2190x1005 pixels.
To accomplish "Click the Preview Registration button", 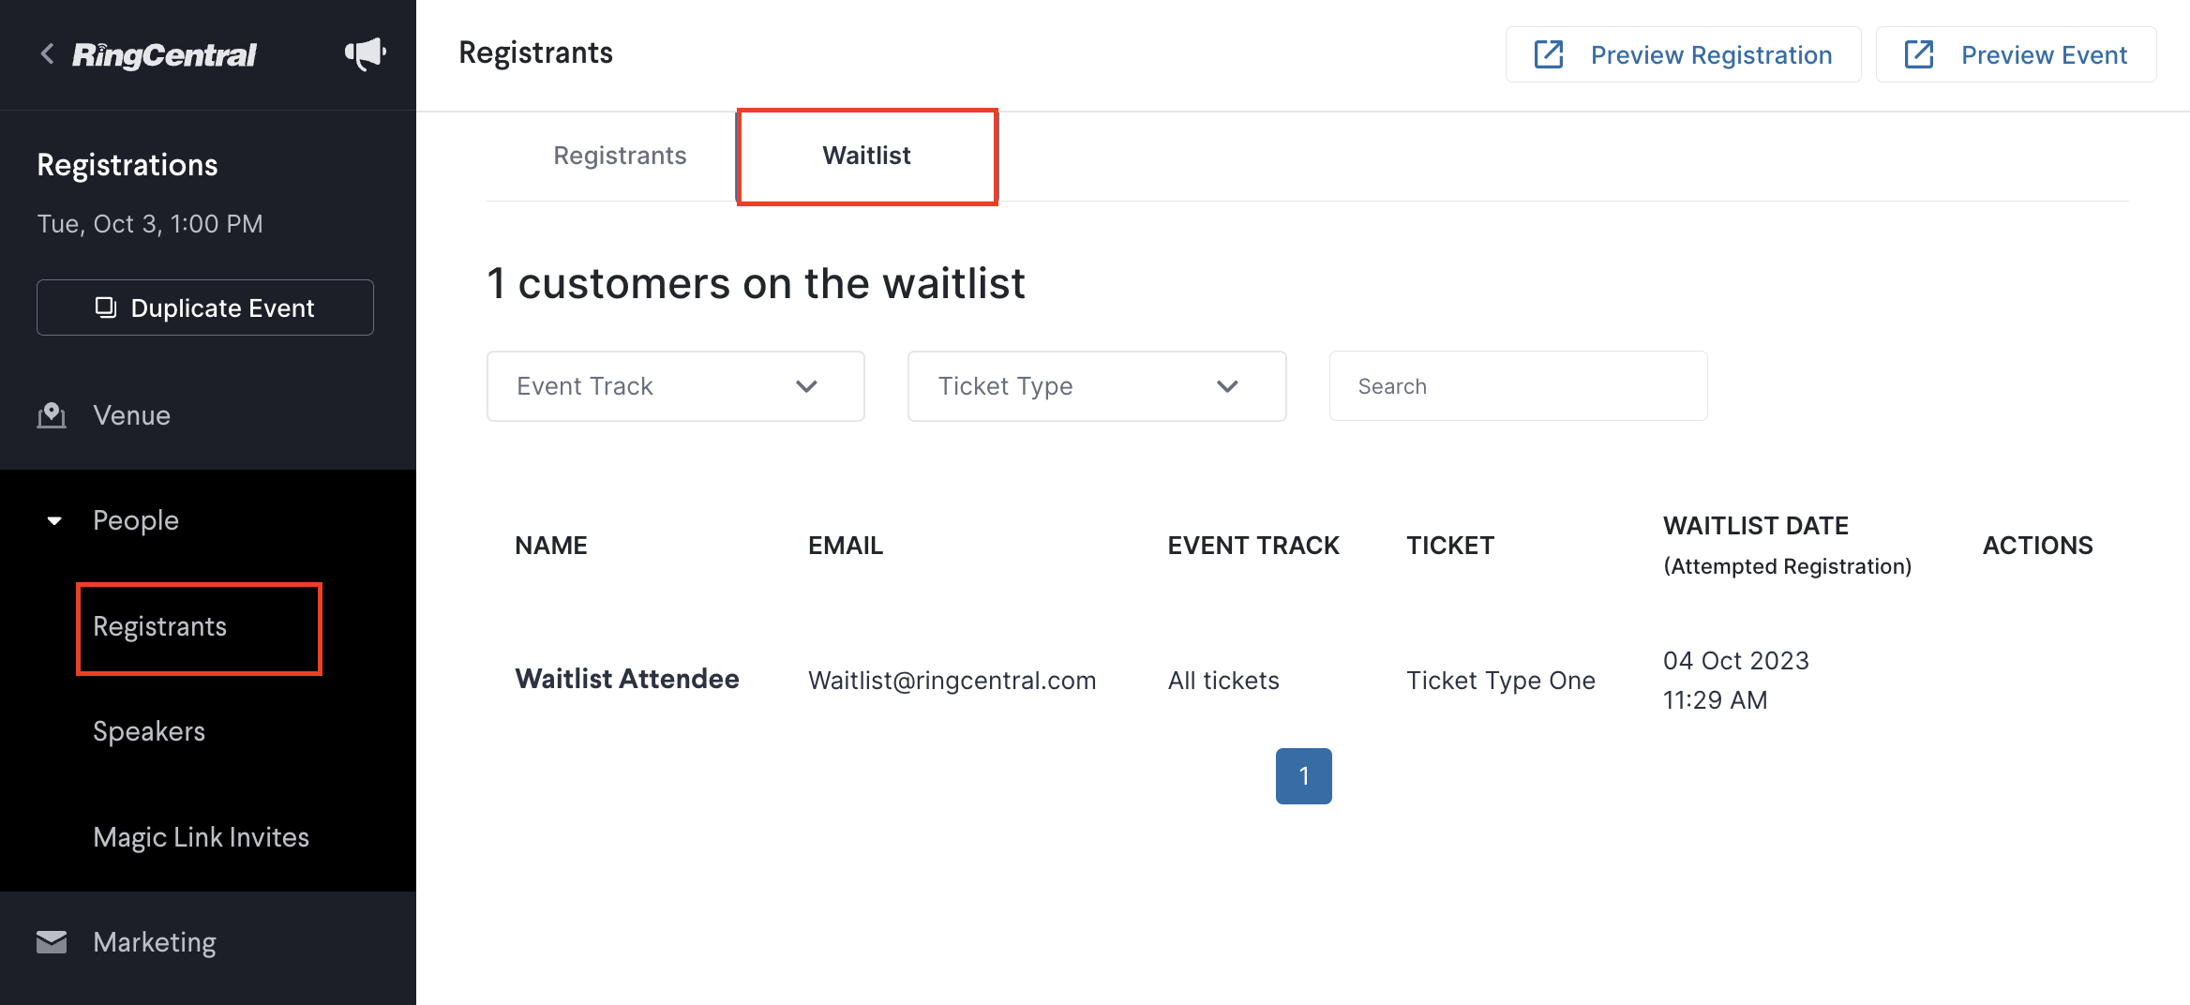I will [x=1683, y=54].
